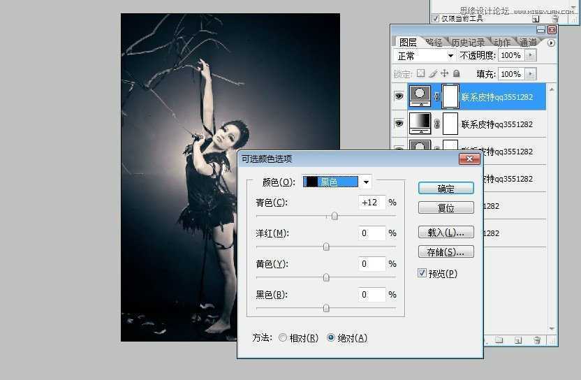Click the 青色 value field showing +12

(x=372, y=203)
